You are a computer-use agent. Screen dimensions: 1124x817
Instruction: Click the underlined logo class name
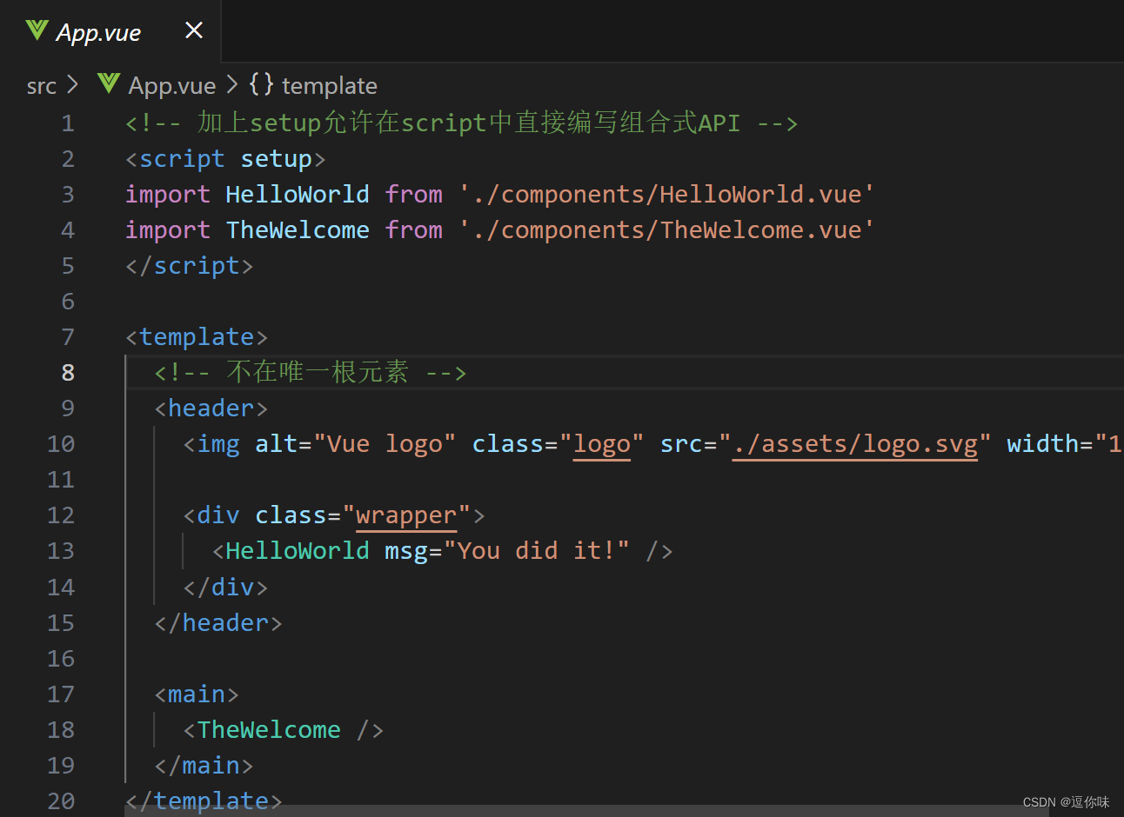(x=602, y=443)
